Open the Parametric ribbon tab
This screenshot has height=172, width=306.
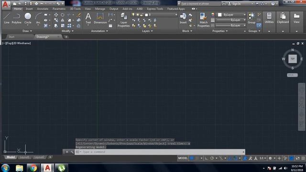[59, 9]
